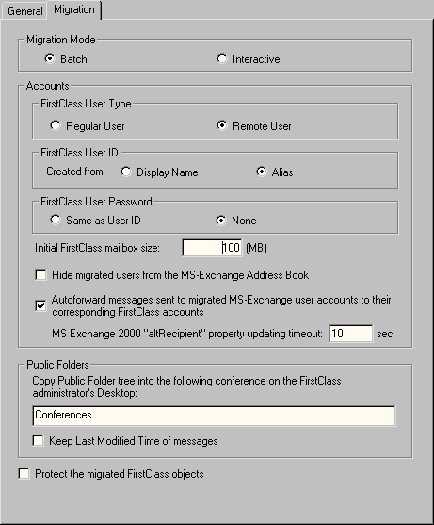Viewport: 434px width, 525px height.
Task: Enable hiding migrated users from Address Book
Action: pyautogui.click(x=40, y=275)
